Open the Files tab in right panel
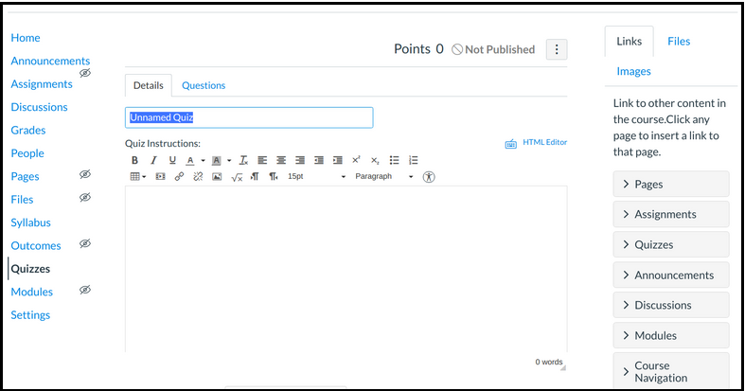This screenshot has width=745, height=391. click(678, 42)
